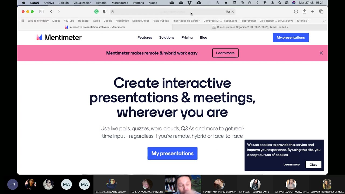Image resolution: width=345 pixels, height=194 pixels.
Task: Show Safari downloads
Action: coord(296,12)
